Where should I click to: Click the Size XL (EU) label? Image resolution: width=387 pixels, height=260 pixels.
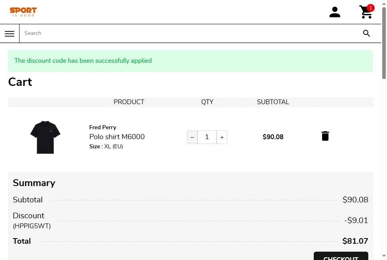tap(106, 146)
